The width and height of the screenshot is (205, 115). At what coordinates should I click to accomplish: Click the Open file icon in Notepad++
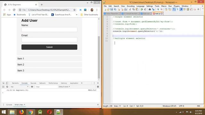(108, 9)
